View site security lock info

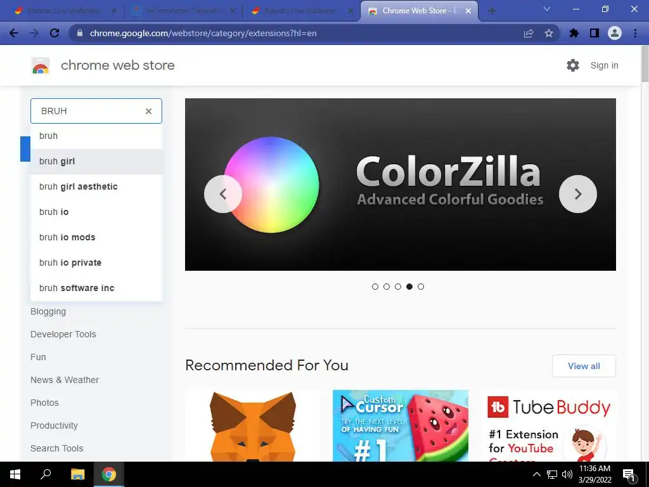[80, 33]
